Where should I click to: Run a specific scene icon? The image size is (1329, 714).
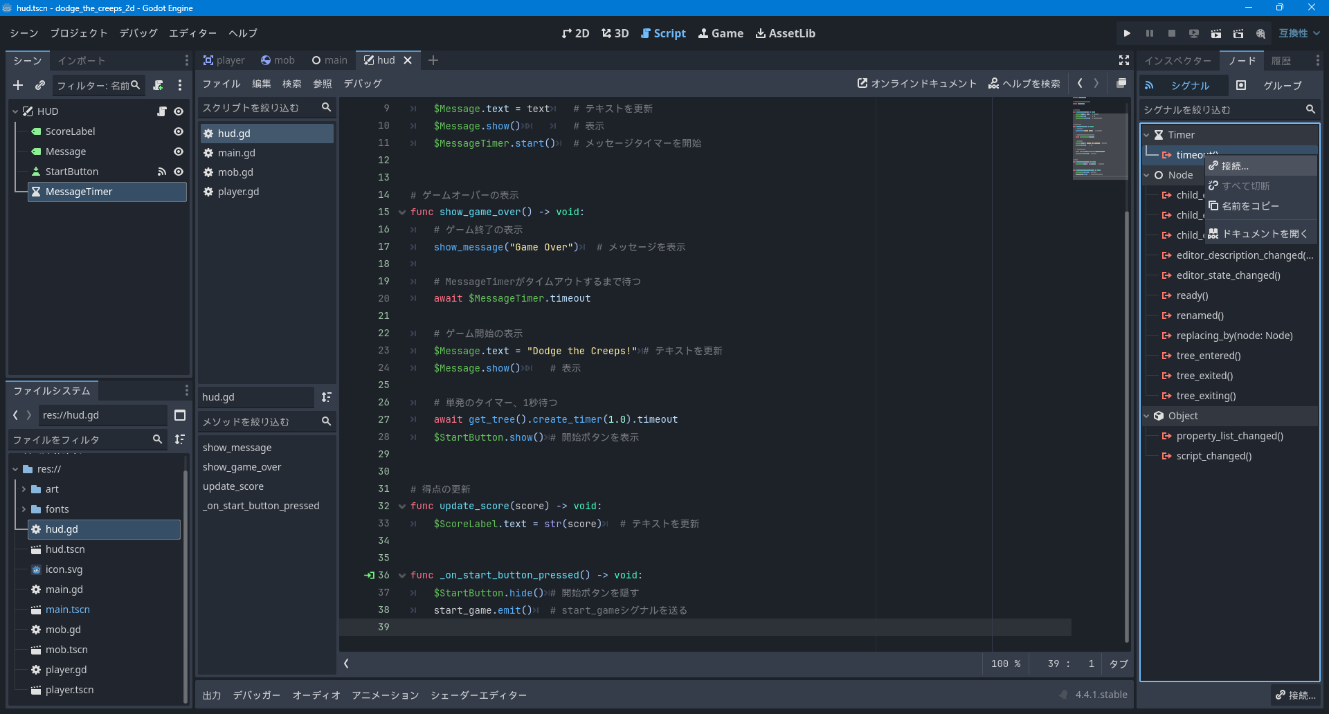[x=1238, y=33]
